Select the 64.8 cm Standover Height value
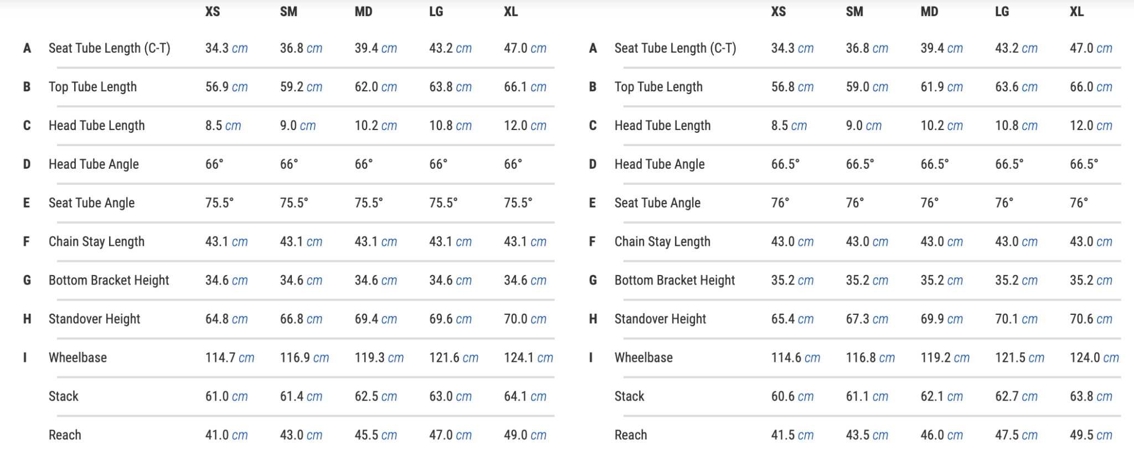 226,319
